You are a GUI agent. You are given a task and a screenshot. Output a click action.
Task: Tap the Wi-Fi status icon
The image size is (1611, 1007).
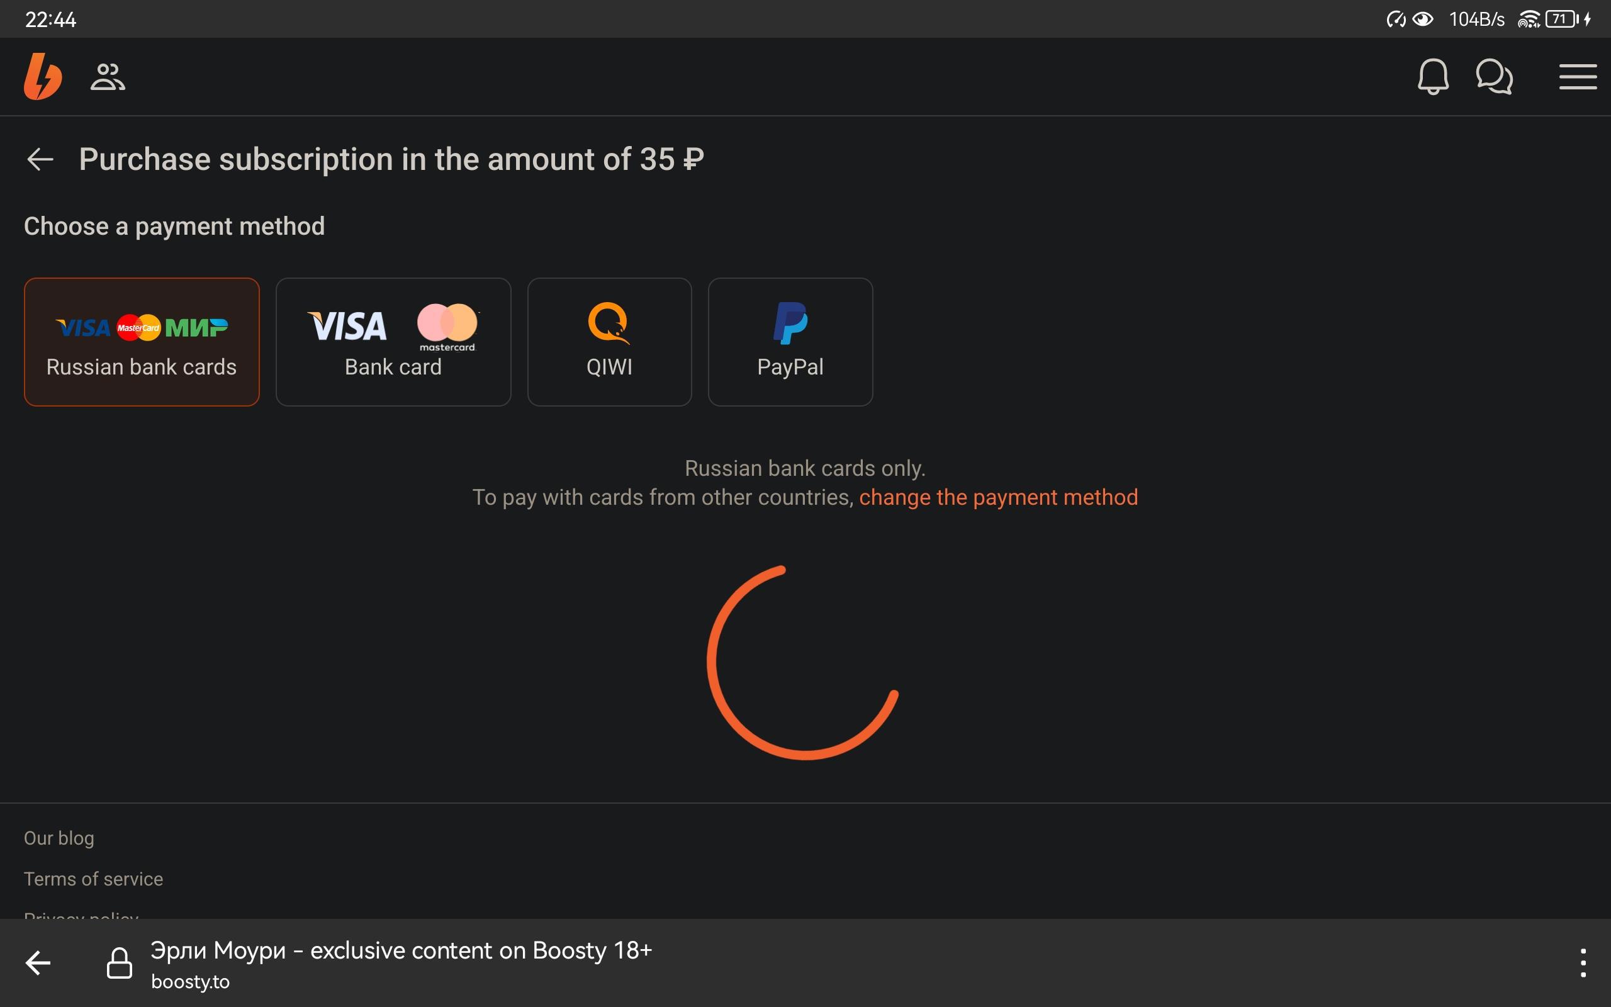(1528, 20)
